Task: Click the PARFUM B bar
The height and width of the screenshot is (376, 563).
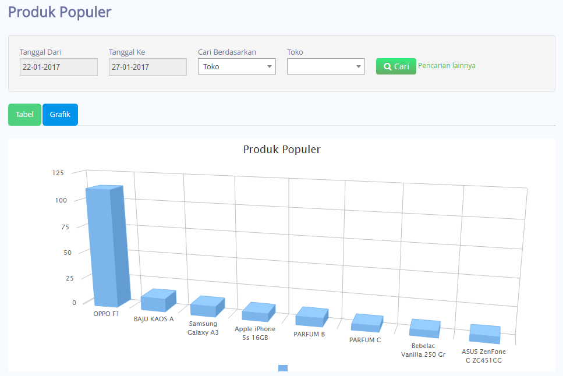Action: (311, 317)
